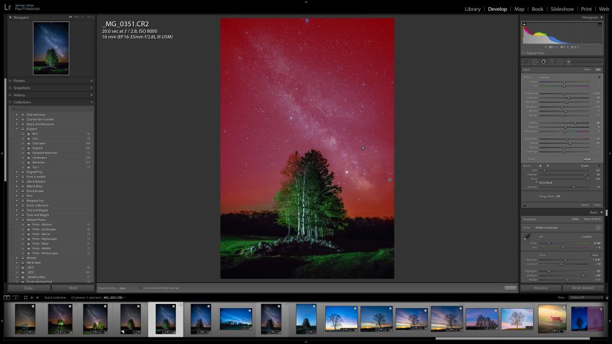This screenshot has width=612, height=344.
Task: Add new collection with plus icon
Action: click(91, 102)
